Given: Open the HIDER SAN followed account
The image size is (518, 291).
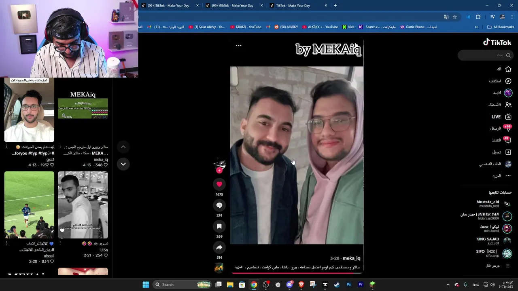Looking at the screenshot, I should pos(486,216).
